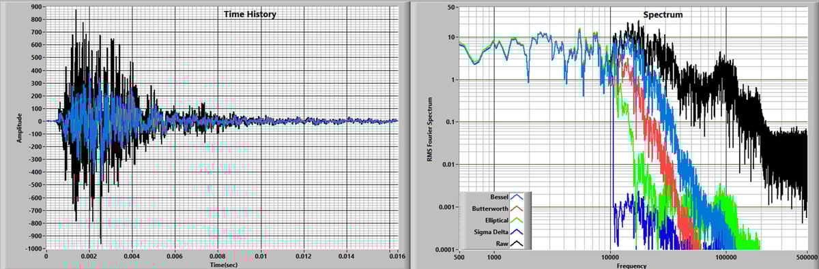Click the 0.002 tick on time axis
This screenshot has height=269, width=819.
[x=89, y=257]
